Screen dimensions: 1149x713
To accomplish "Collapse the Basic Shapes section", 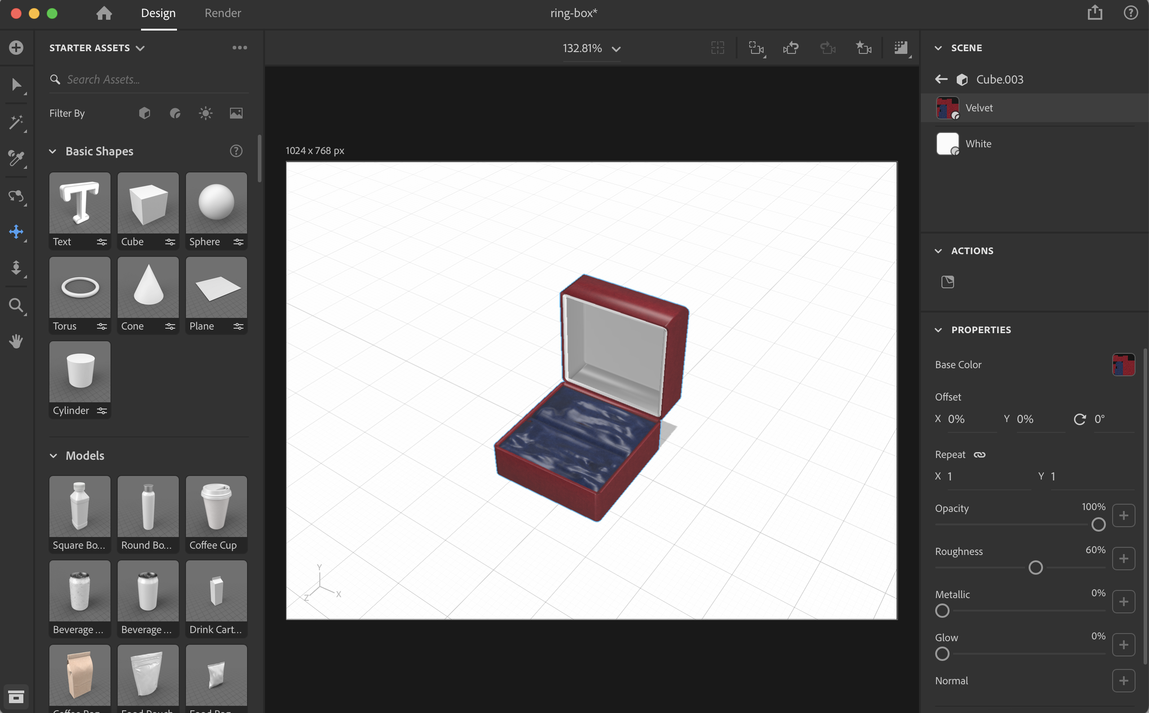I will pos(53,151).
